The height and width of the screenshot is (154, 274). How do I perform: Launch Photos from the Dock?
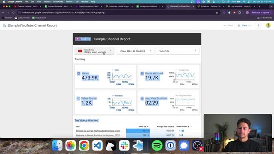(71, 145)
